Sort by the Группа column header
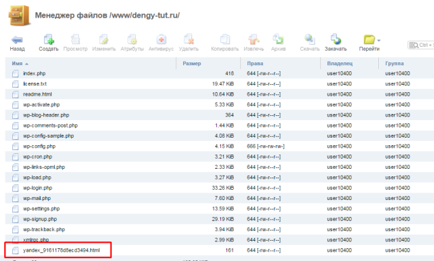434x261 pixels. point(395,63)
